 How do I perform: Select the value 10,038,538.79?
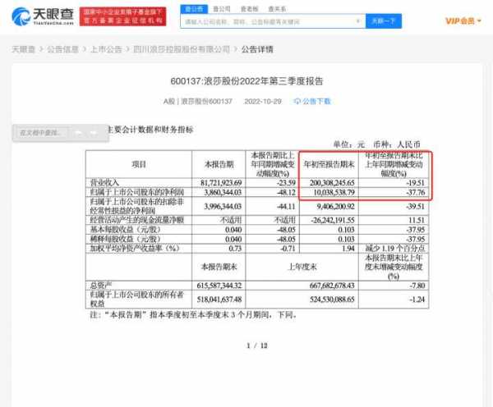click(334, 192)
